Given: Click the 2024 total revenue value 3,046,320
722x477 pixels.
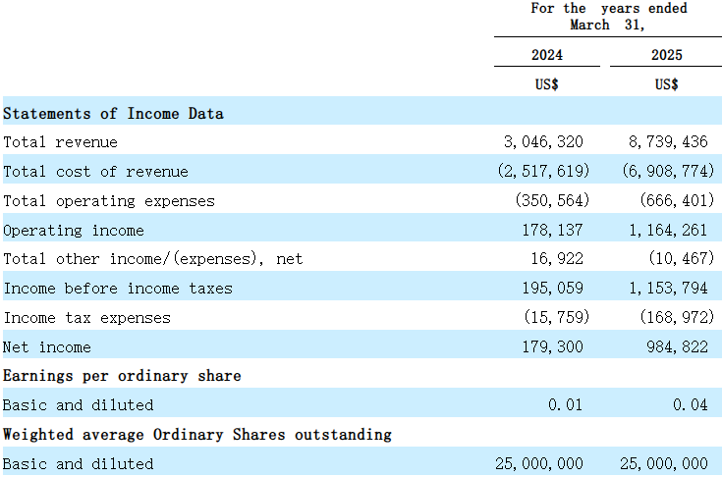Looking at the screenshot, I should [x=543, y=142].
